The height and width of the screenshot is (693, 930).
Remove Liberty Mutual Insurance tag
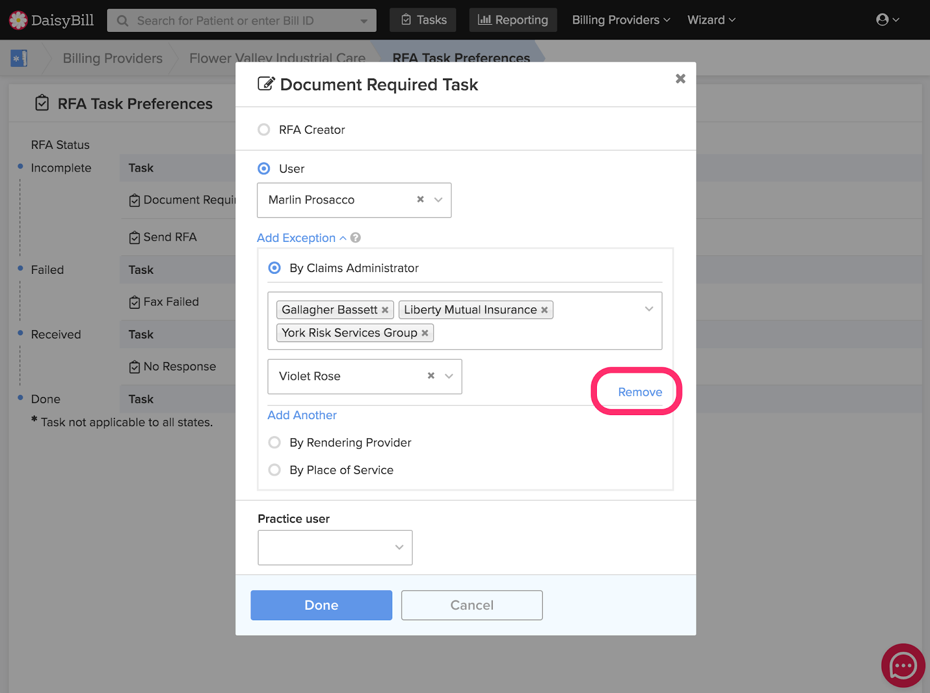click(x=545, y=310)
